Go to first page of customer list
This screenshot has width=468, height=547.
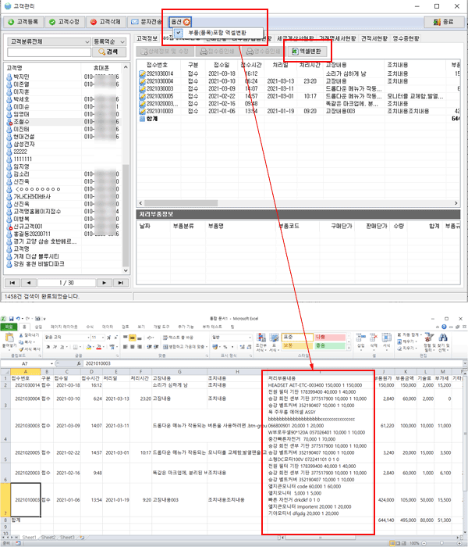12,283
